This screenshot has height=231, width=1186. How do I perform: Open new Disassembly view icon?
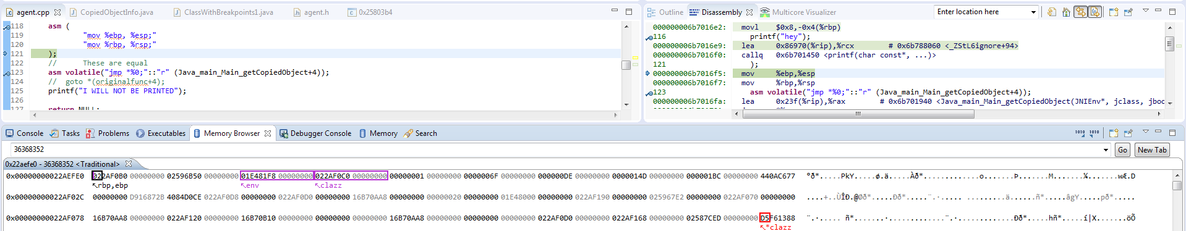pyautogui.click(x=1114, y=12)
